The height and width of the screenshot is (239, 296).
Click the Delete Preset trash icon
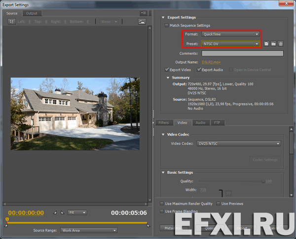coord(281,44)
